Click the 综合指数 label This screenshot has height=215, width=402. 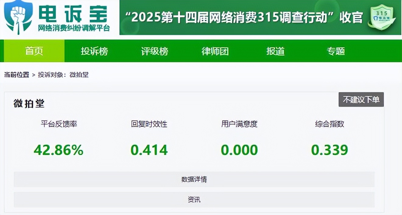pos(330,124)
